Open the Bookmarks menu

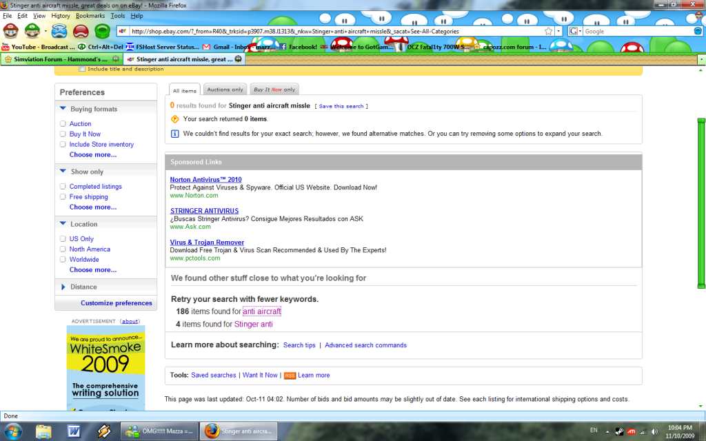click(90, 15)
